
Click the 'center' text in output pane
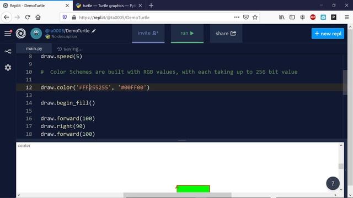(x=24, y=145)
